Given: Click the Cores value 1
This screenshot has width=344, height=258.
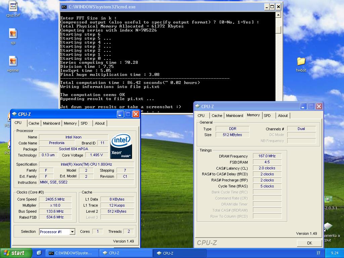Looking at the screenshot, I should coord(98,231).
